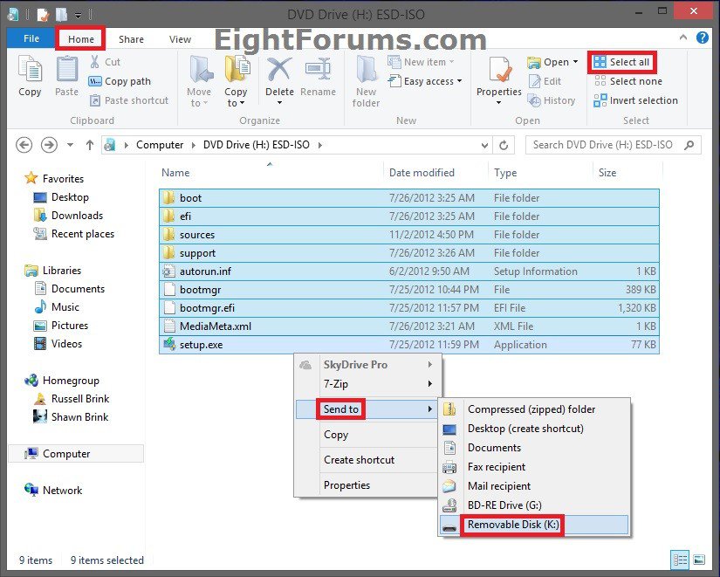Select the bootmgr.efi file row
The height and width of the screenshot is (577, 720).
click(x=409, y=308)
